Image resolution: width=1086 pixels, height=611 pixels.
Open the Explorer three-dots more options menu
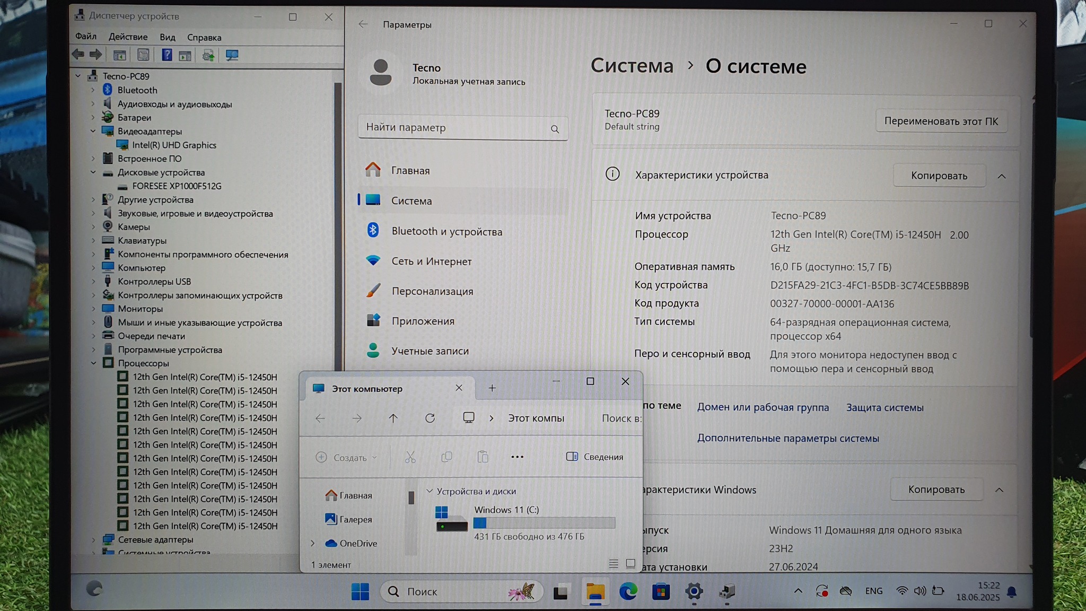click(x=517, y=457)
